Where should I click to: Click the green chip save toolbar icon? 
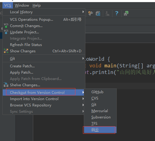[126, 13]
